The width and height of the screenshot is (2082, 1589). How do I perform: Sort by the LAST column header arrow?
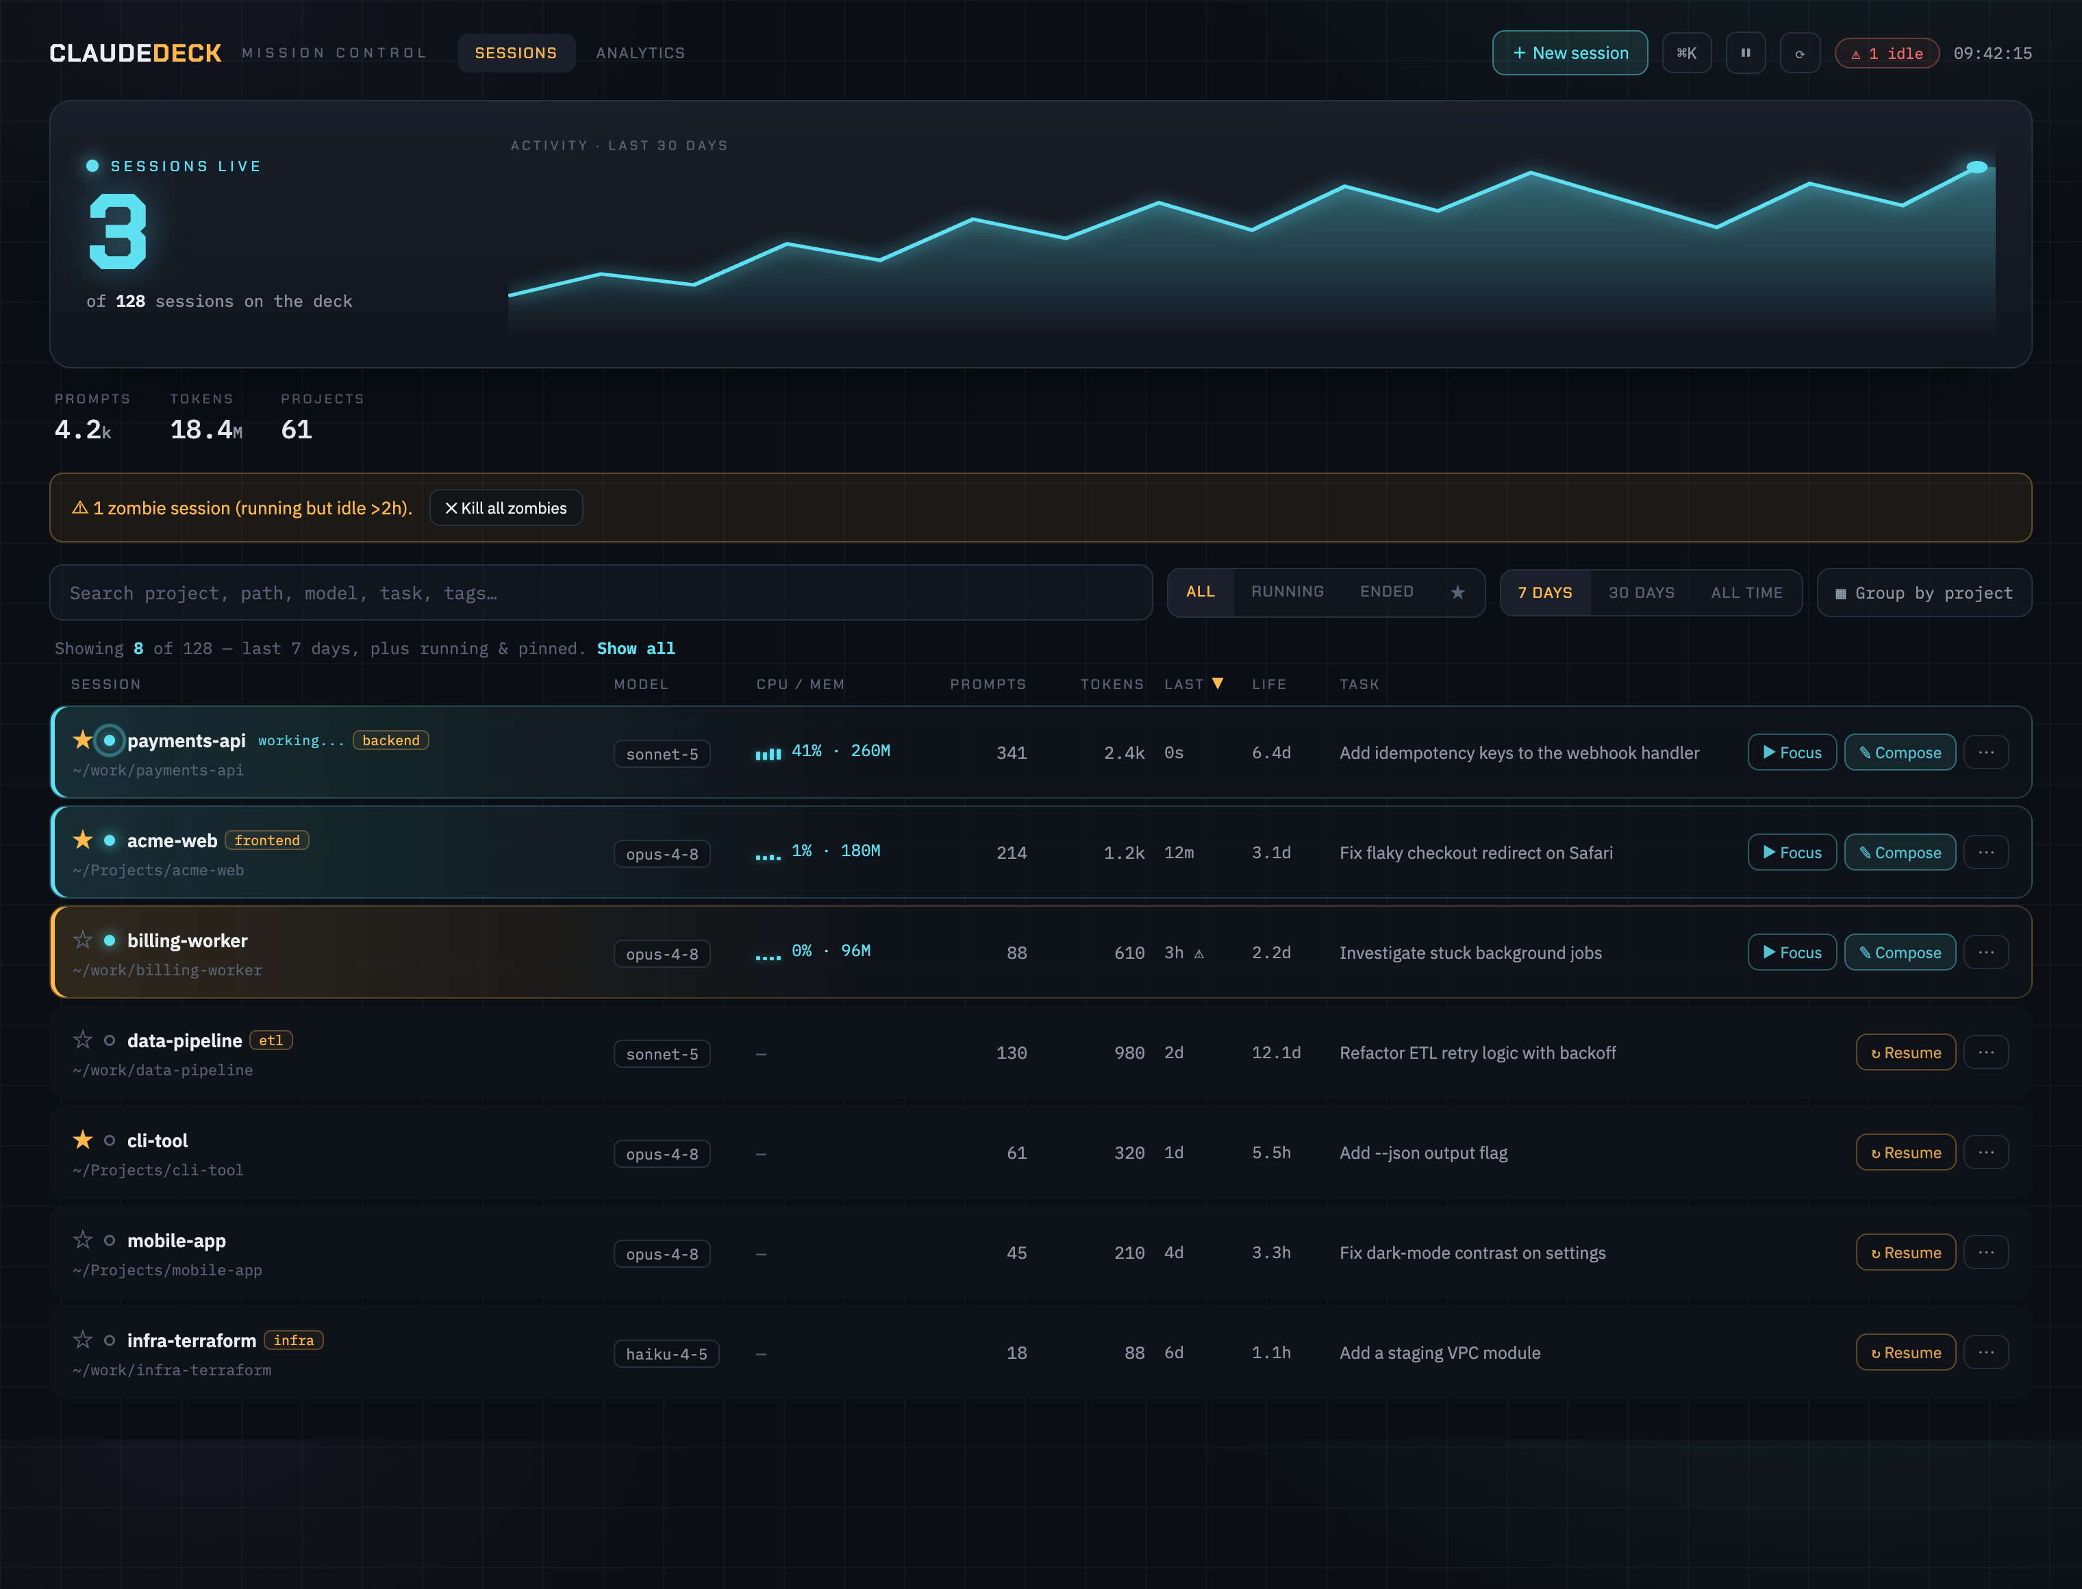pyautogui.click(x=1217, y=683)
